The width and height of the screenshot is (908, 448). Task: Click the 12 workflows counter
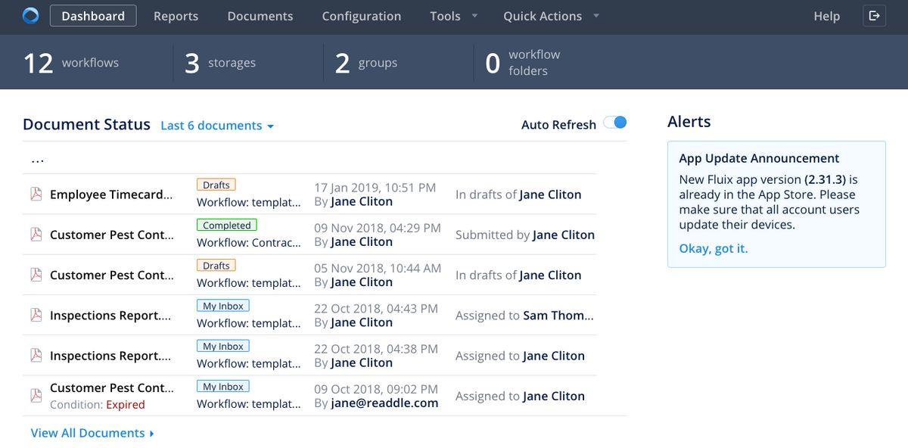[71, 63]
